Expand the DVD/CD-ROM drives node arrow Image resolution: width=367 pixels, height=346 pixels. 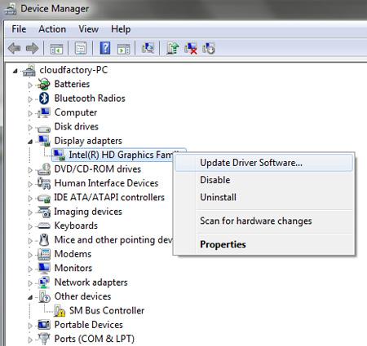(30, 170)
